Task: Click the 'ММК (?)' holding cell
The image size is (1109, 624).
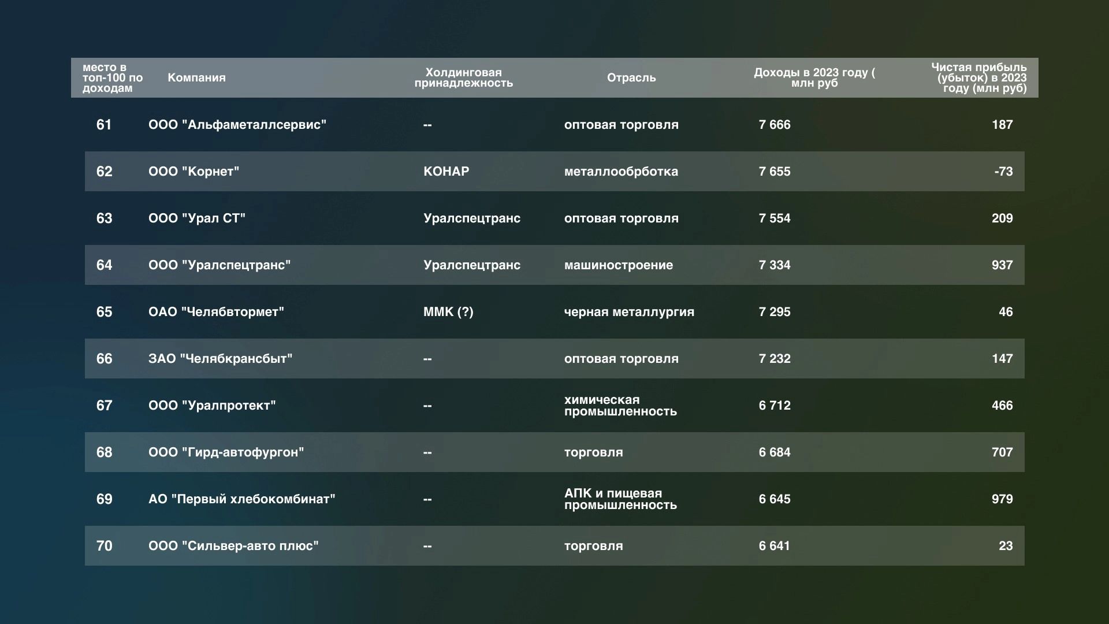Action: (x=448, y=312)
